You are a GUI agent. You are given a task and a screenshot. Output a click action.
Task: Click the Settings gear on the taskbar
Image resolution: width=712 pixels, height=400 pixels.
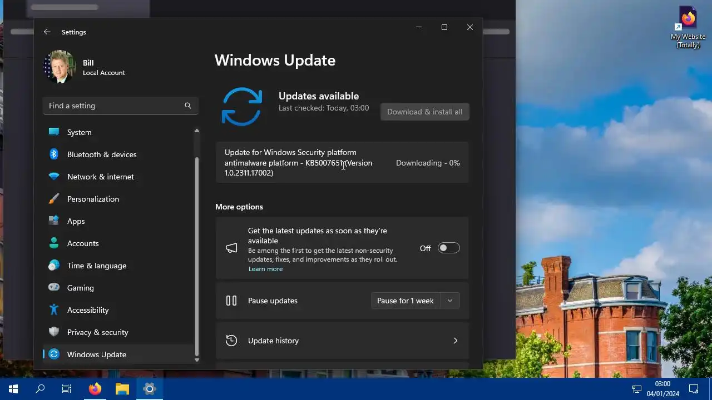(x=150, y=389)
